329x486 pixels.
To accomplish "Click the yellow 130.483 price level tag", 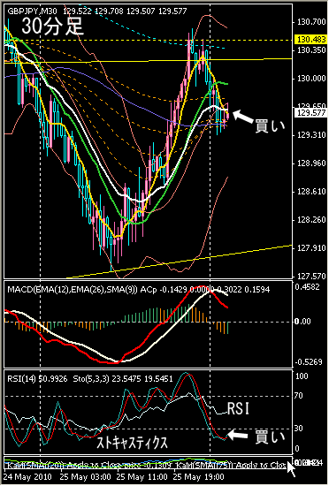I will 311,40.
